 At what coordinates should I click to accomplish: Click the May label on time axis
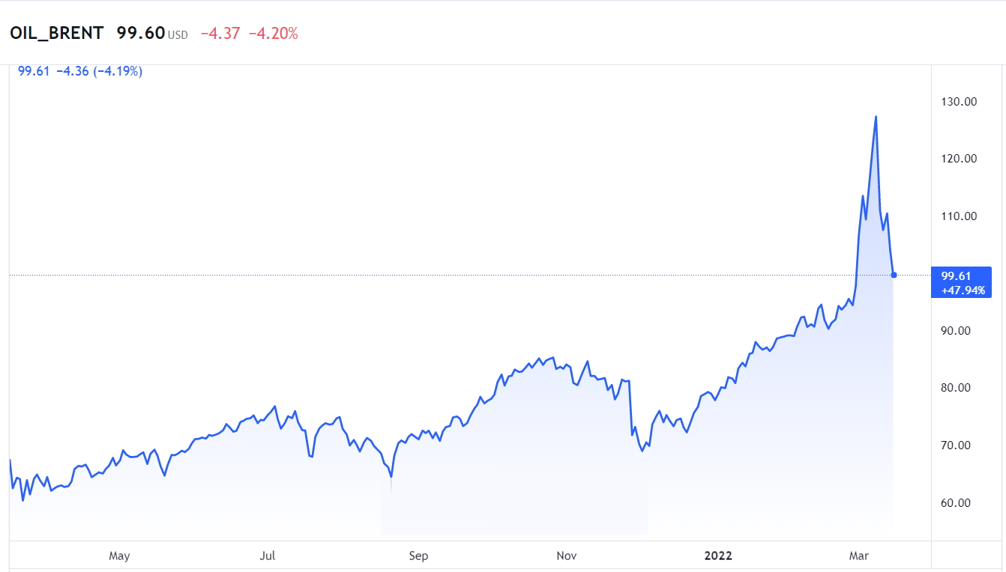coord(119,556)
